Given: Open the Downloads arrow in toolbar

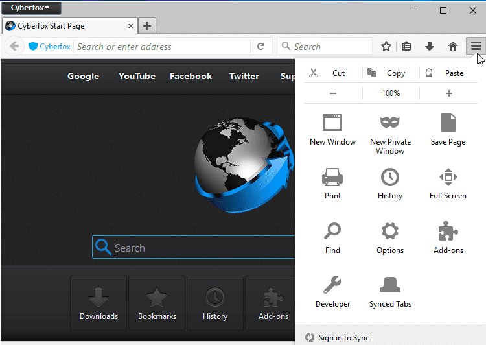Looking at the screenshot, I should point(430,47).
